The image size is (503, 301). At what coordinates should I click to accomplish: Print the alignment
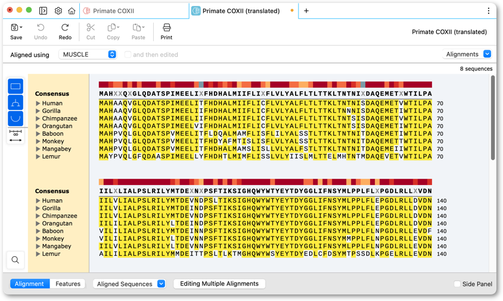[x=166, y=32]
